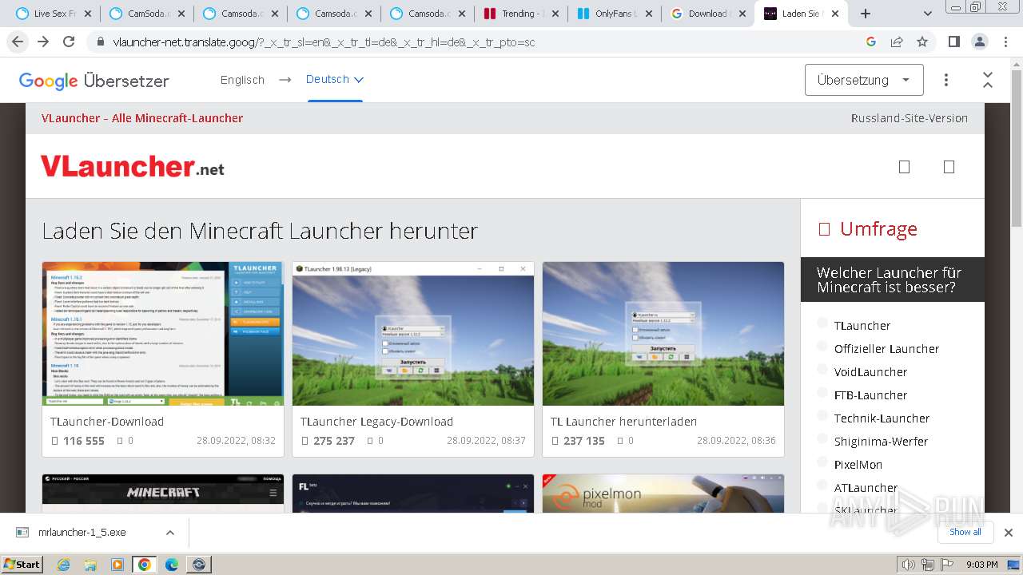Click VLauncher – Alle Minecraft-Launcher link

tap(142, 118)
